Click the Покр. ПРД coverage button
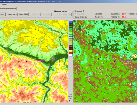The width and height of the screenshot is (137, 105). point(13,14)
